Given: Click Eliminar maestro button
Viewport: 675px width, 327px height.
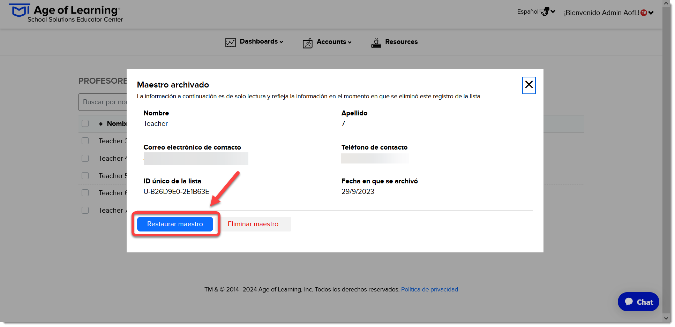Looking at the screenshot, I should pyautogui.click(x=253, y=224).
